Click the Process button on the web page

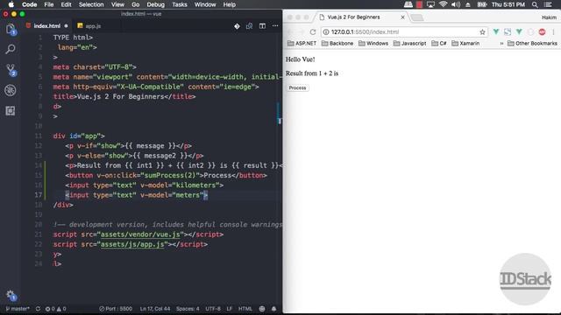[297, 87]
